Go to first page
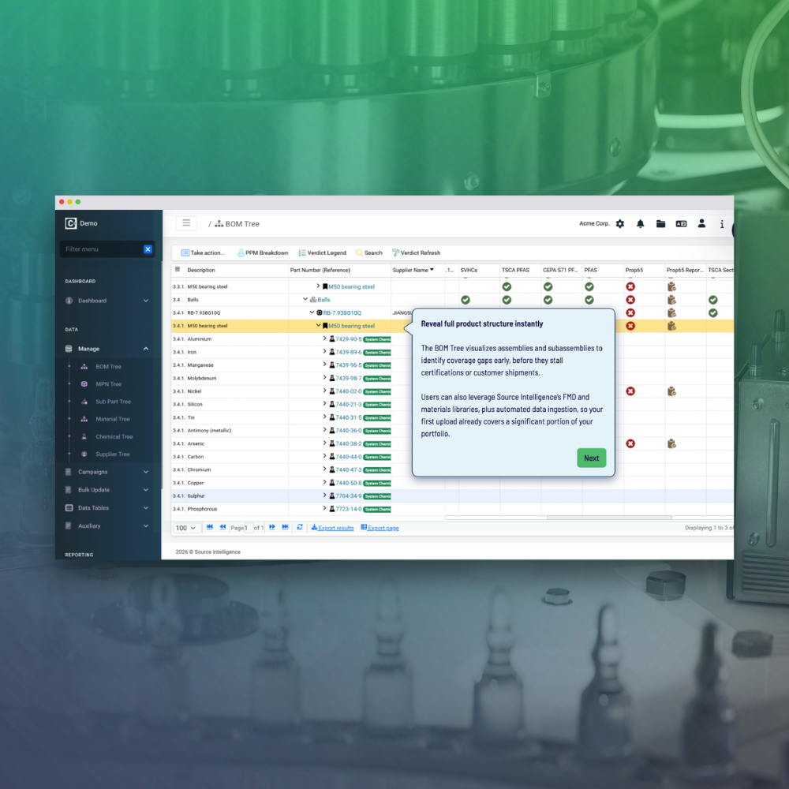This screenshot has height=789, width=789. [210, 527]
